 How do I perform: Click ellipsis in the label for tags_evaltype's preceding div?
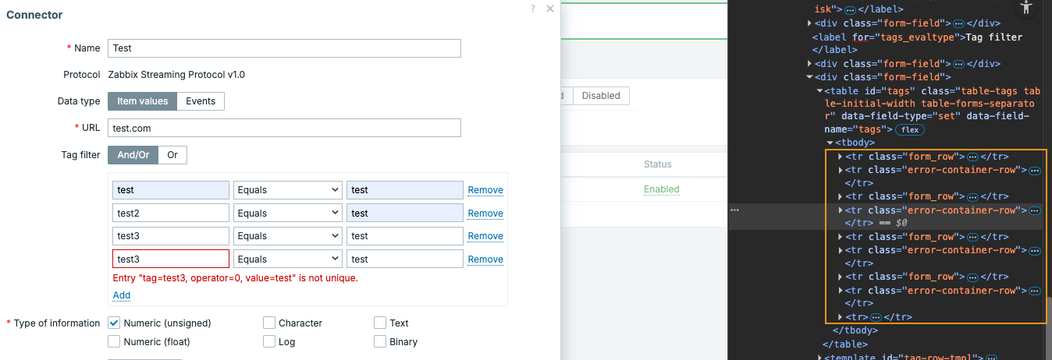coord(959,23)
